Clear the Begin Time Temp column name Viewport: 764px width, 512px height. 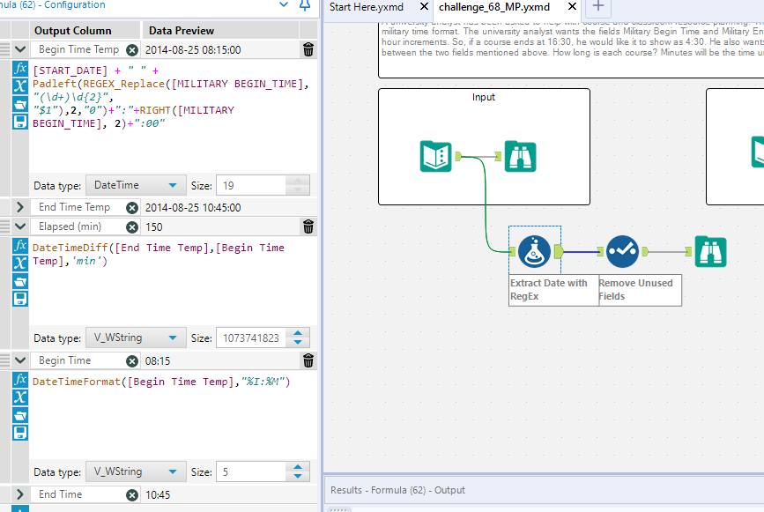132,50
